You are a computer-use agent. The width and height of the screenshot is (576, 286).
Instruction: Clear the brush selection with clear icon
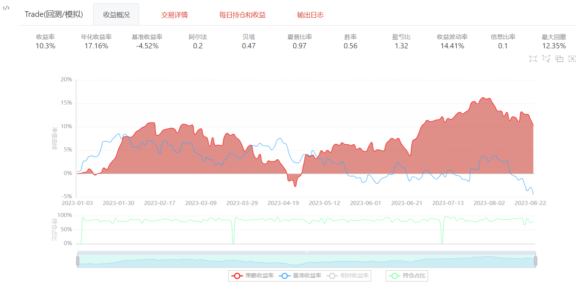pyautogui.click(x=572, y=59)
